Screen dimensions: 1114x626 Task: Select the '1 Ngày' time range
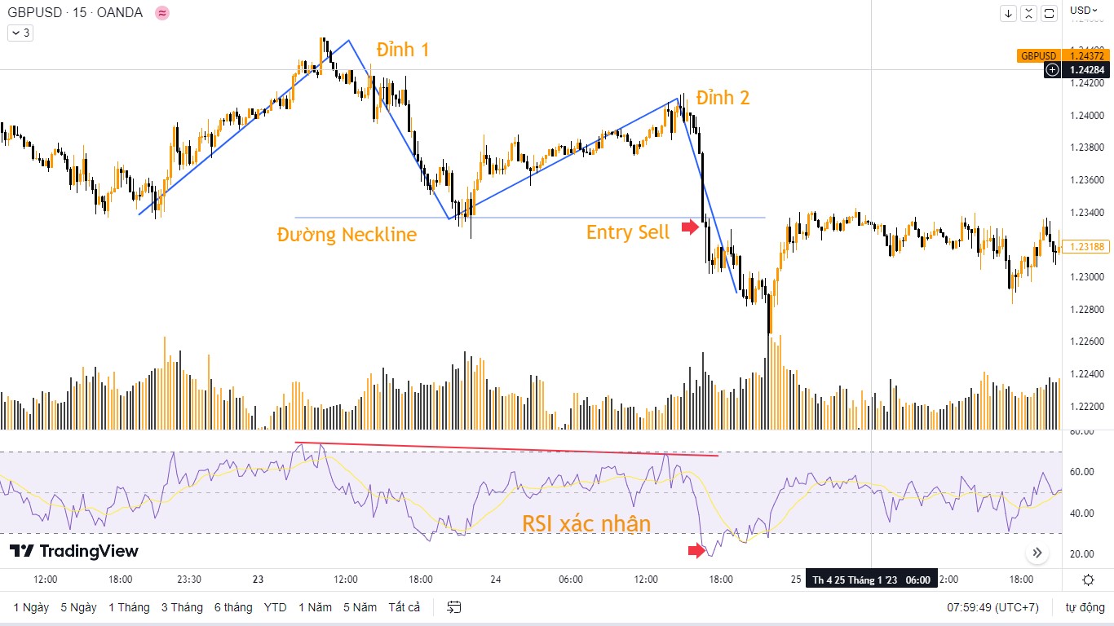pyautogui.click(x=31, y=607)
